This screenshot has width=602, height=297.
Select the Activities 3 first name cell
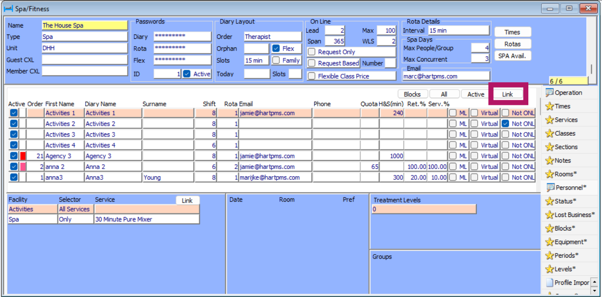tap(64, 134)
